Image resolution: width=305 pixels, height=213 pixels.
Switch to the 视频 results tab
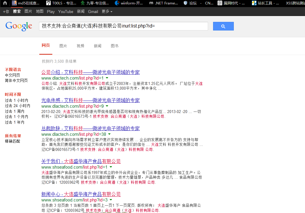pyautogui.click(x=80, y=46)
